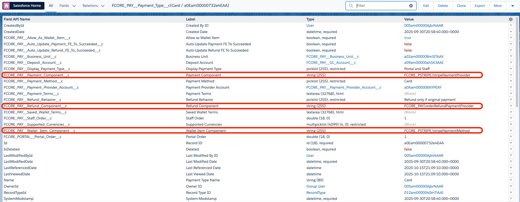The width and height of the screenshot is (520, 202).
Task: Open row actions for Allow_As_Wallet_Item row
Action: point(511,38)
